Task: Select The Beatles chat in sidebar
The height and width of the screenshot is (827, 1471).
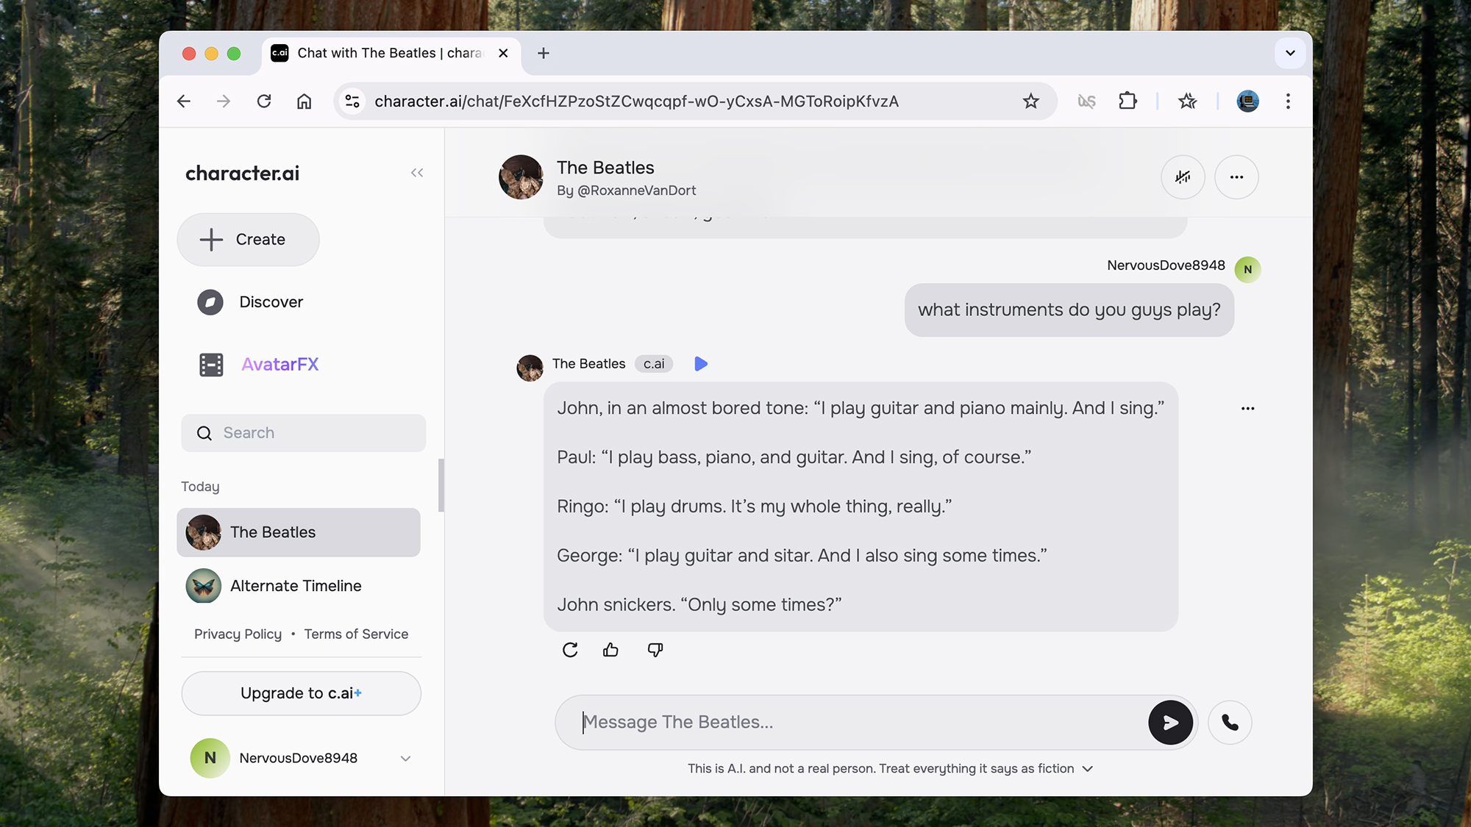Action: click(x=299, y=532)
